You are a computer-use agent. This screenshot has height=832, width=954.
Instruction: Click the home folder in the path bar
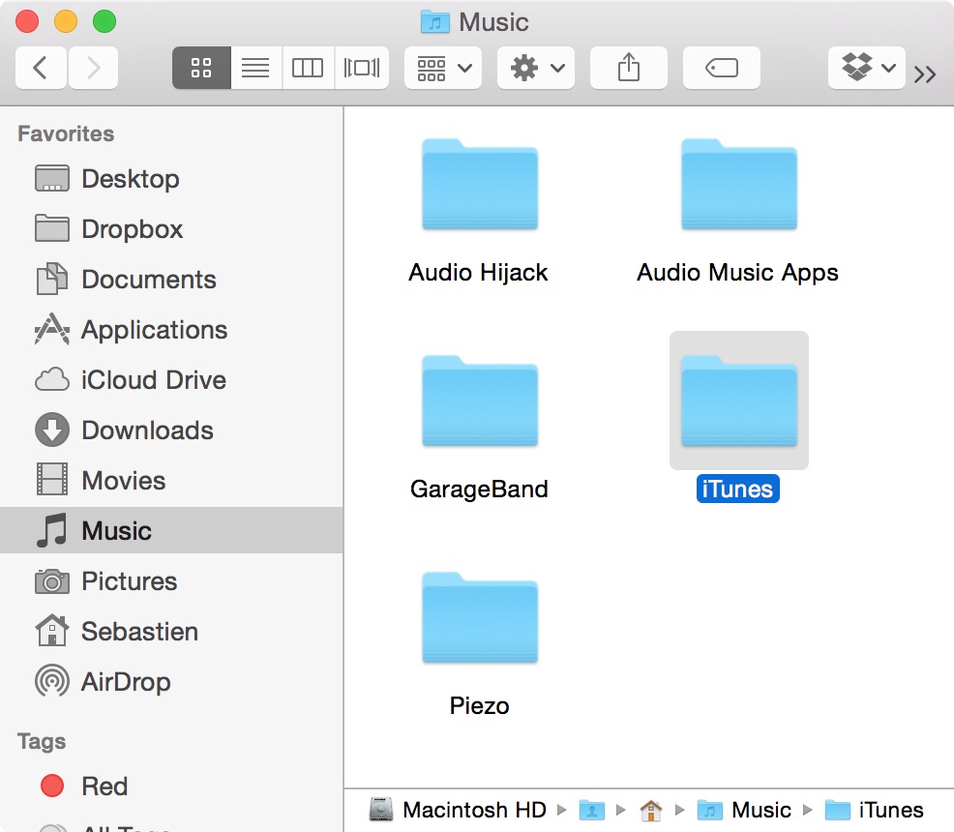(651, 810)
